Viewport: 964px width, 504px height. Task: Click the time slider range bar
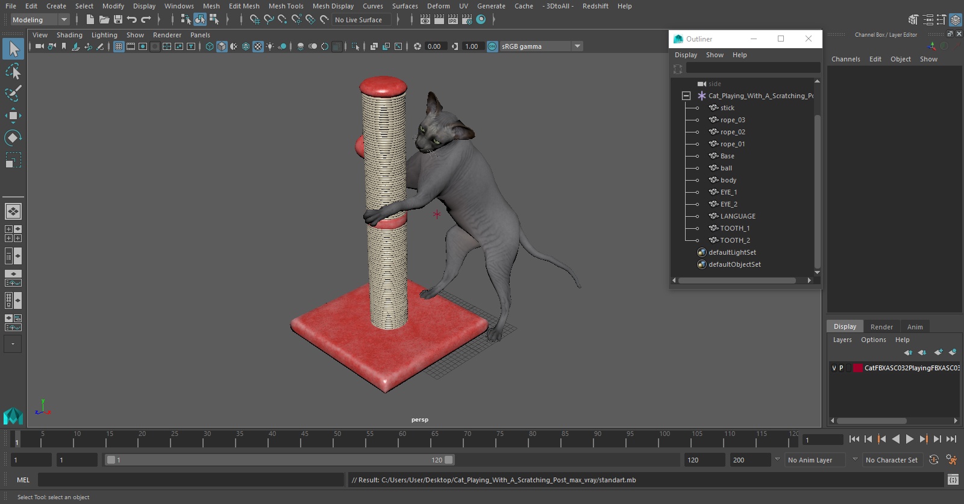pos(280,460)
